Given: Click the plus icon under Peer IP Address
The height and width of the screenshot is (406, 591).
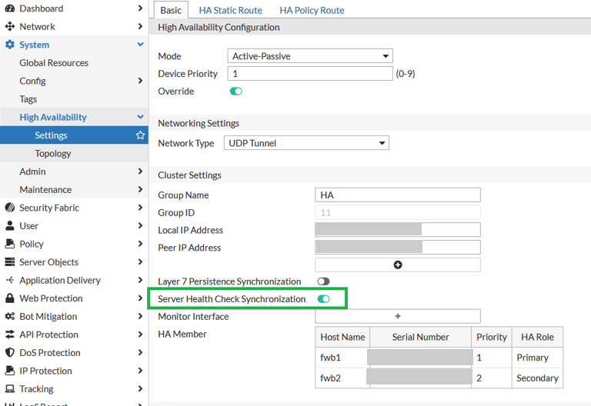Looking at the screenshot, I should (398, 265).
